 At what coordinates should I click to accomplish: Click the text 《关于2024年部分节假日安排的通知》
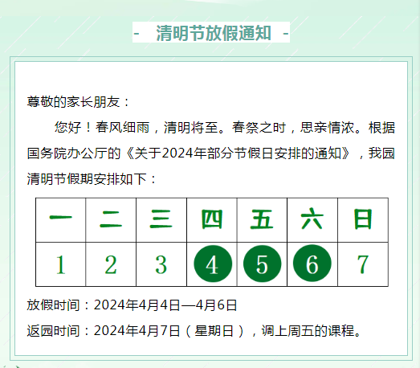pyautogui.click(x=238, y=153)
